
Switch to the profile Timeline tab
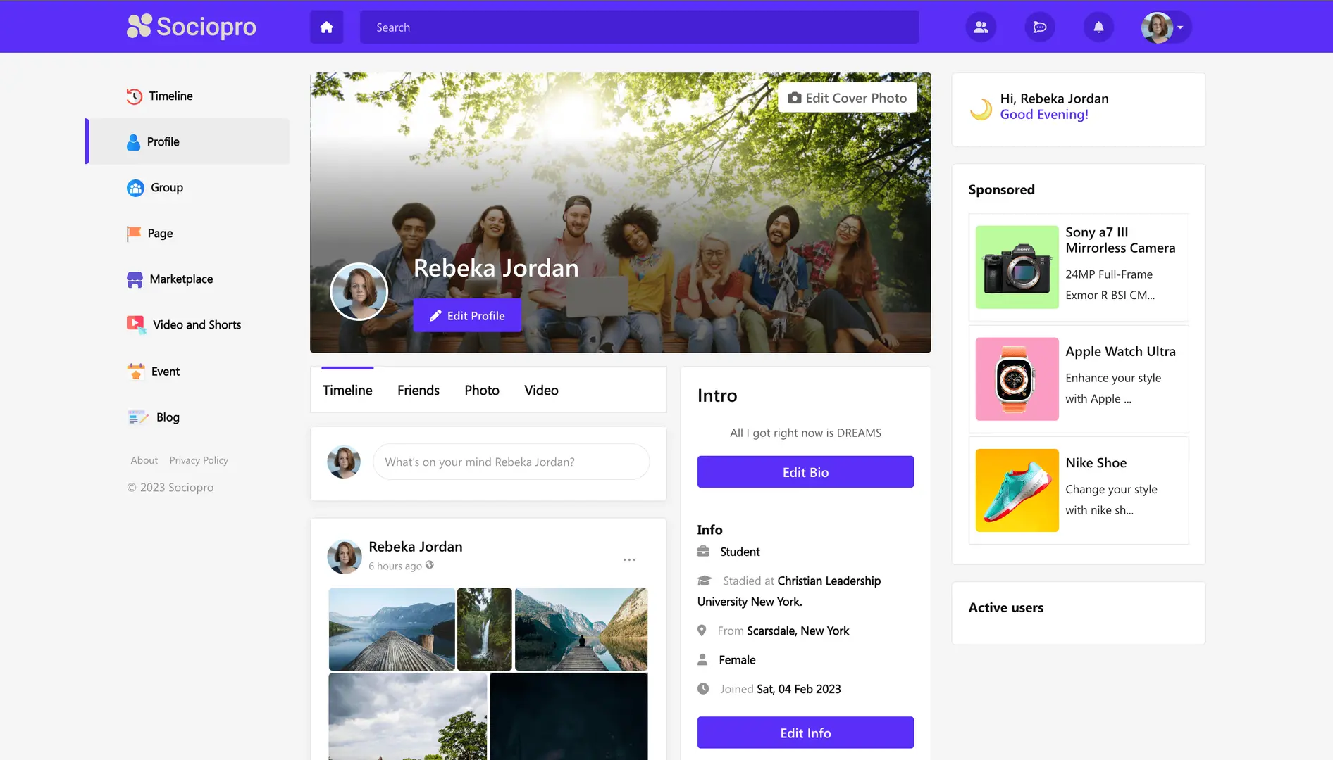tap(347, 390)
